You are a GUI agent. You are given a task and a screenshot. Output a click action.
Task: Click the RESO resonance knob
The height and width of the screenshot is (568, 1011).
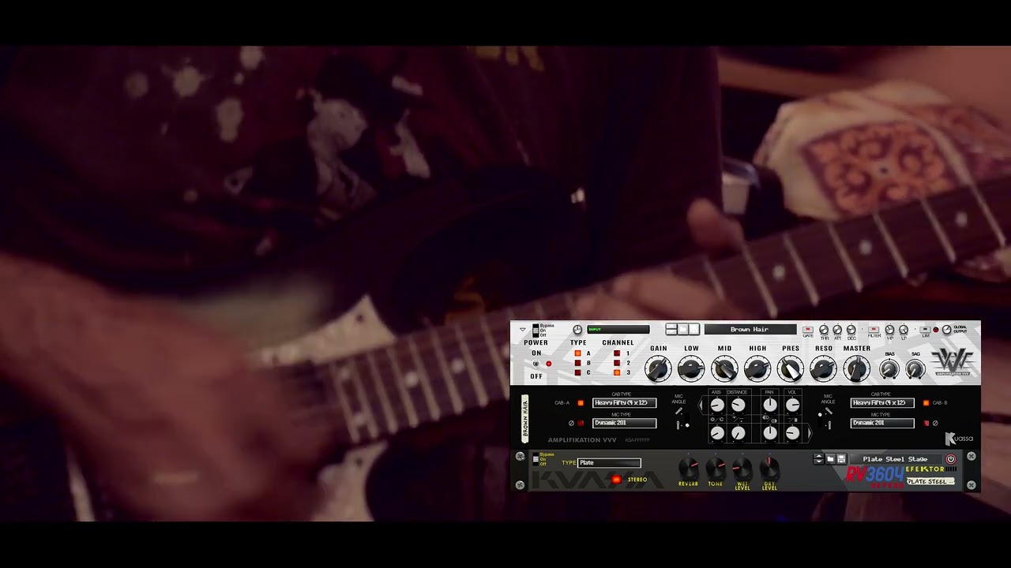[823, 368]
